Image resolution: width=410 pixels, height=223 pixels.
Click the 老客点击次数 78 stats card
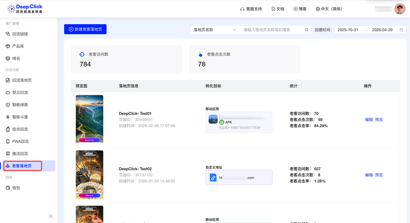tap(245, 59)
